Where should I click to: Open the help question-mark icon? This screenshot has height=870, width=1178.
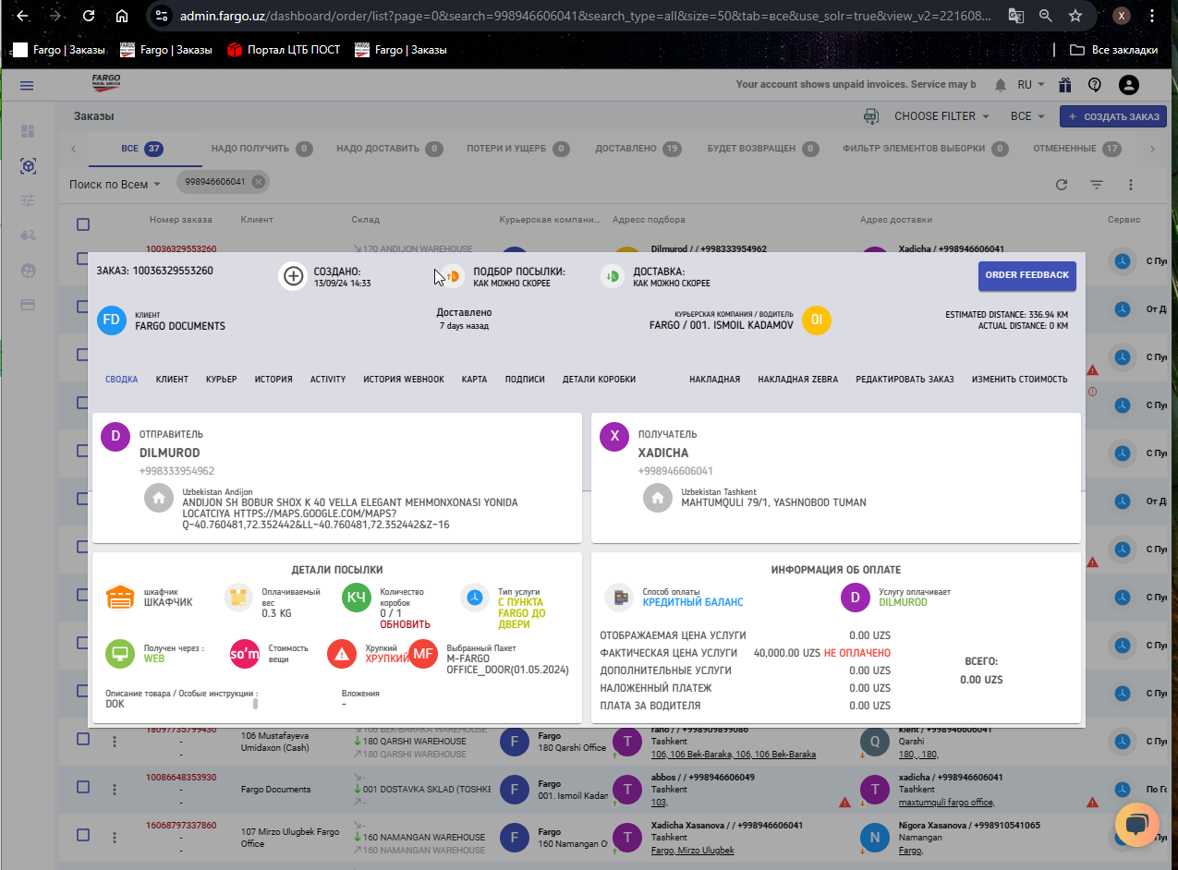[x=1095, y=85]
